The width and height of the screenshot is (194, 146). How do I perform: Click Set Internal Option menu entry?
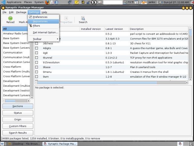[43, 33]
